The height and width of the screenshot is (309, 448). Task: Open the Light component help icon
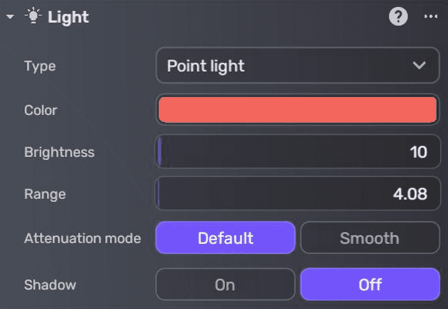tap(398, 17)
